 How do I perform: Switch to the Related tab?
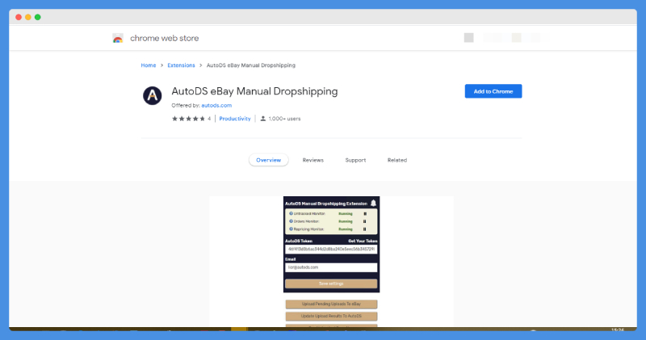coord(397,160)
